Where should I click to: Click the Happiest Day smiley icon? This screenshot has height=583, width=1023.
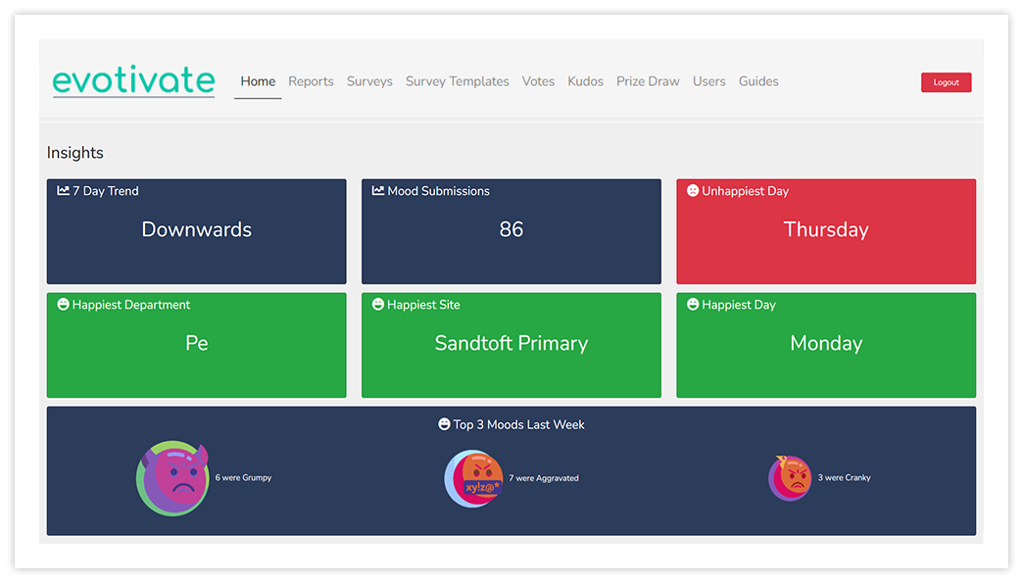pyautogui.click(x=693, y=305)
